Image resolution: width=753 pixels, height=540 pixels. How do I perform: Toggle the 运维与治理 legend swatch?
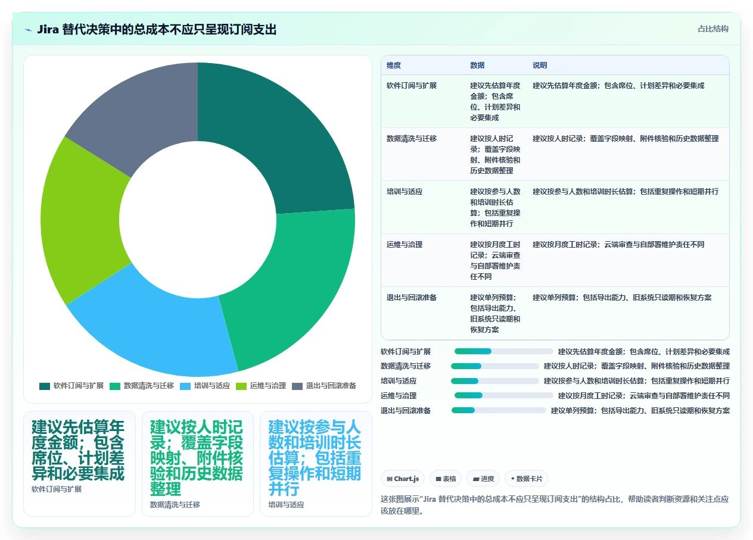click(241, 386)
